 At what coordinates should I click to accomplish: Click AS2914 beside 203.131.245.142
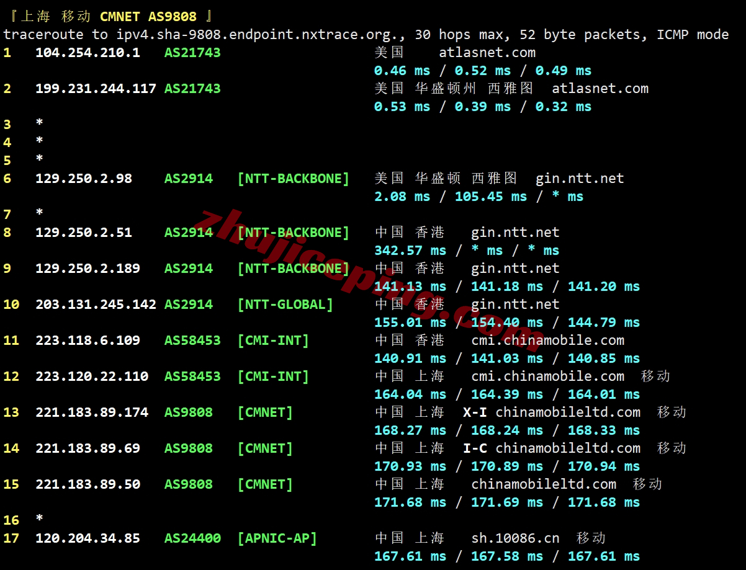coord(189,305)
